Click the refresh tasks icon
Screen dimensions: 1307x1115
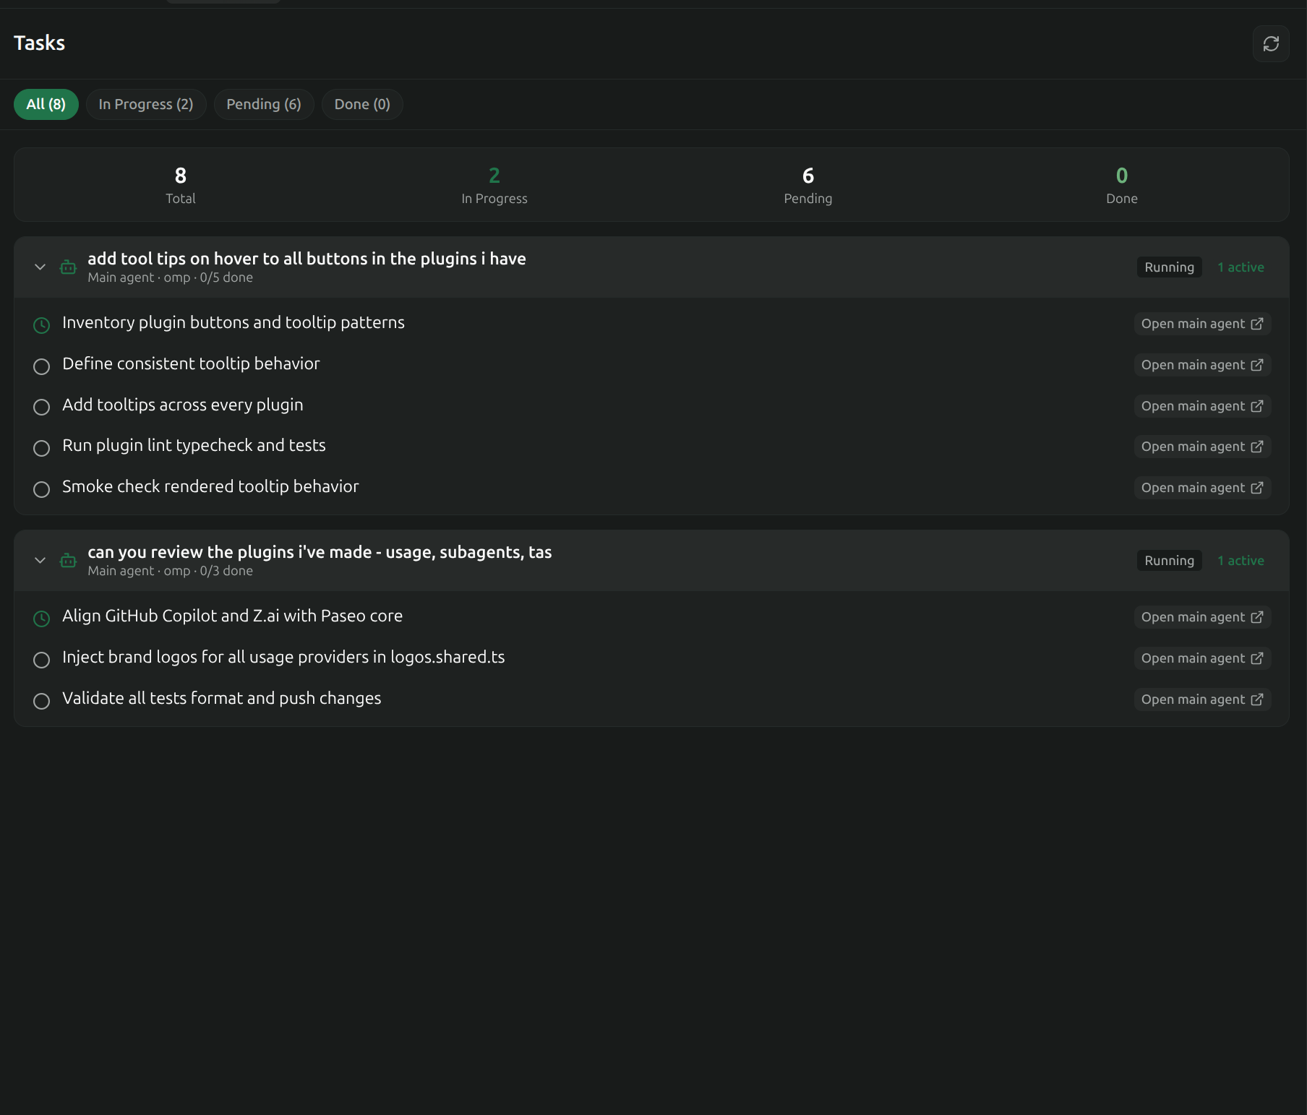click(x=1271, y=44)
